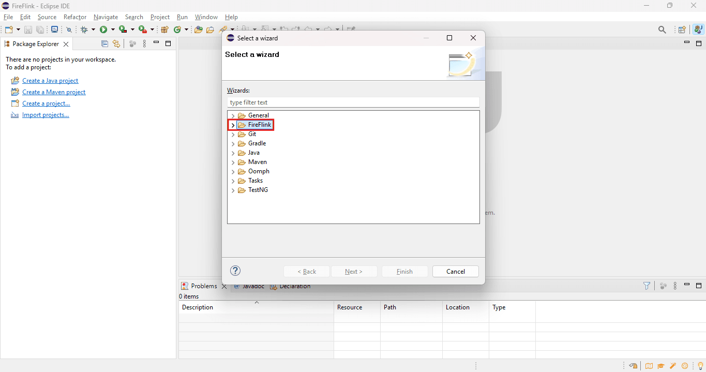This screenshot has width=706, height=372.
Task: Click the Save All toolbar icon
Action: 40,30
